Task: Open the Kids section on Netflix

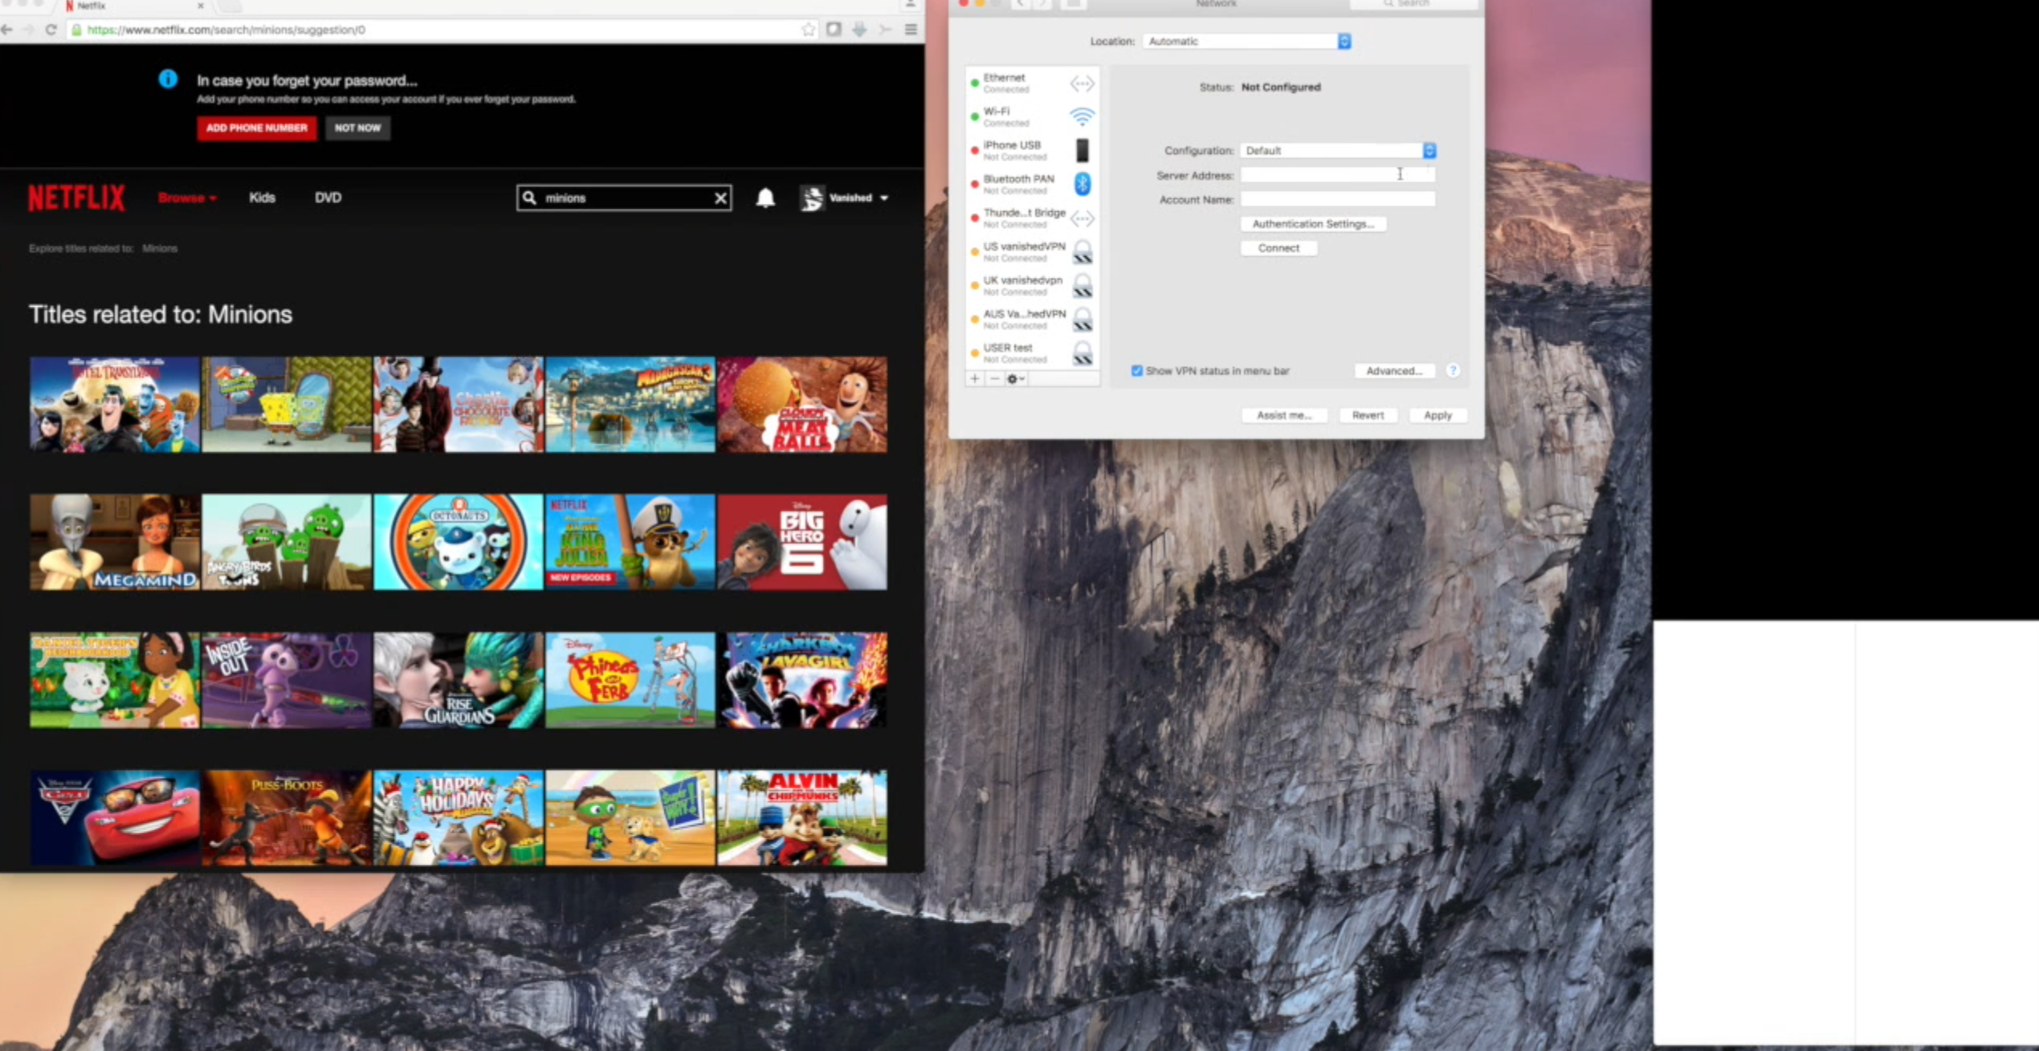Action: click(262, 198)
